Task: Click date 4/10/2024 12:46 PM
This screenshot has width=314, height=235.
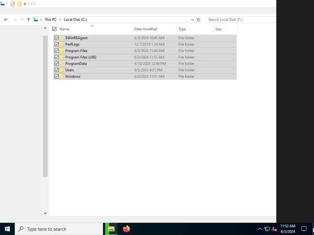Action: (x=150, y=64)
